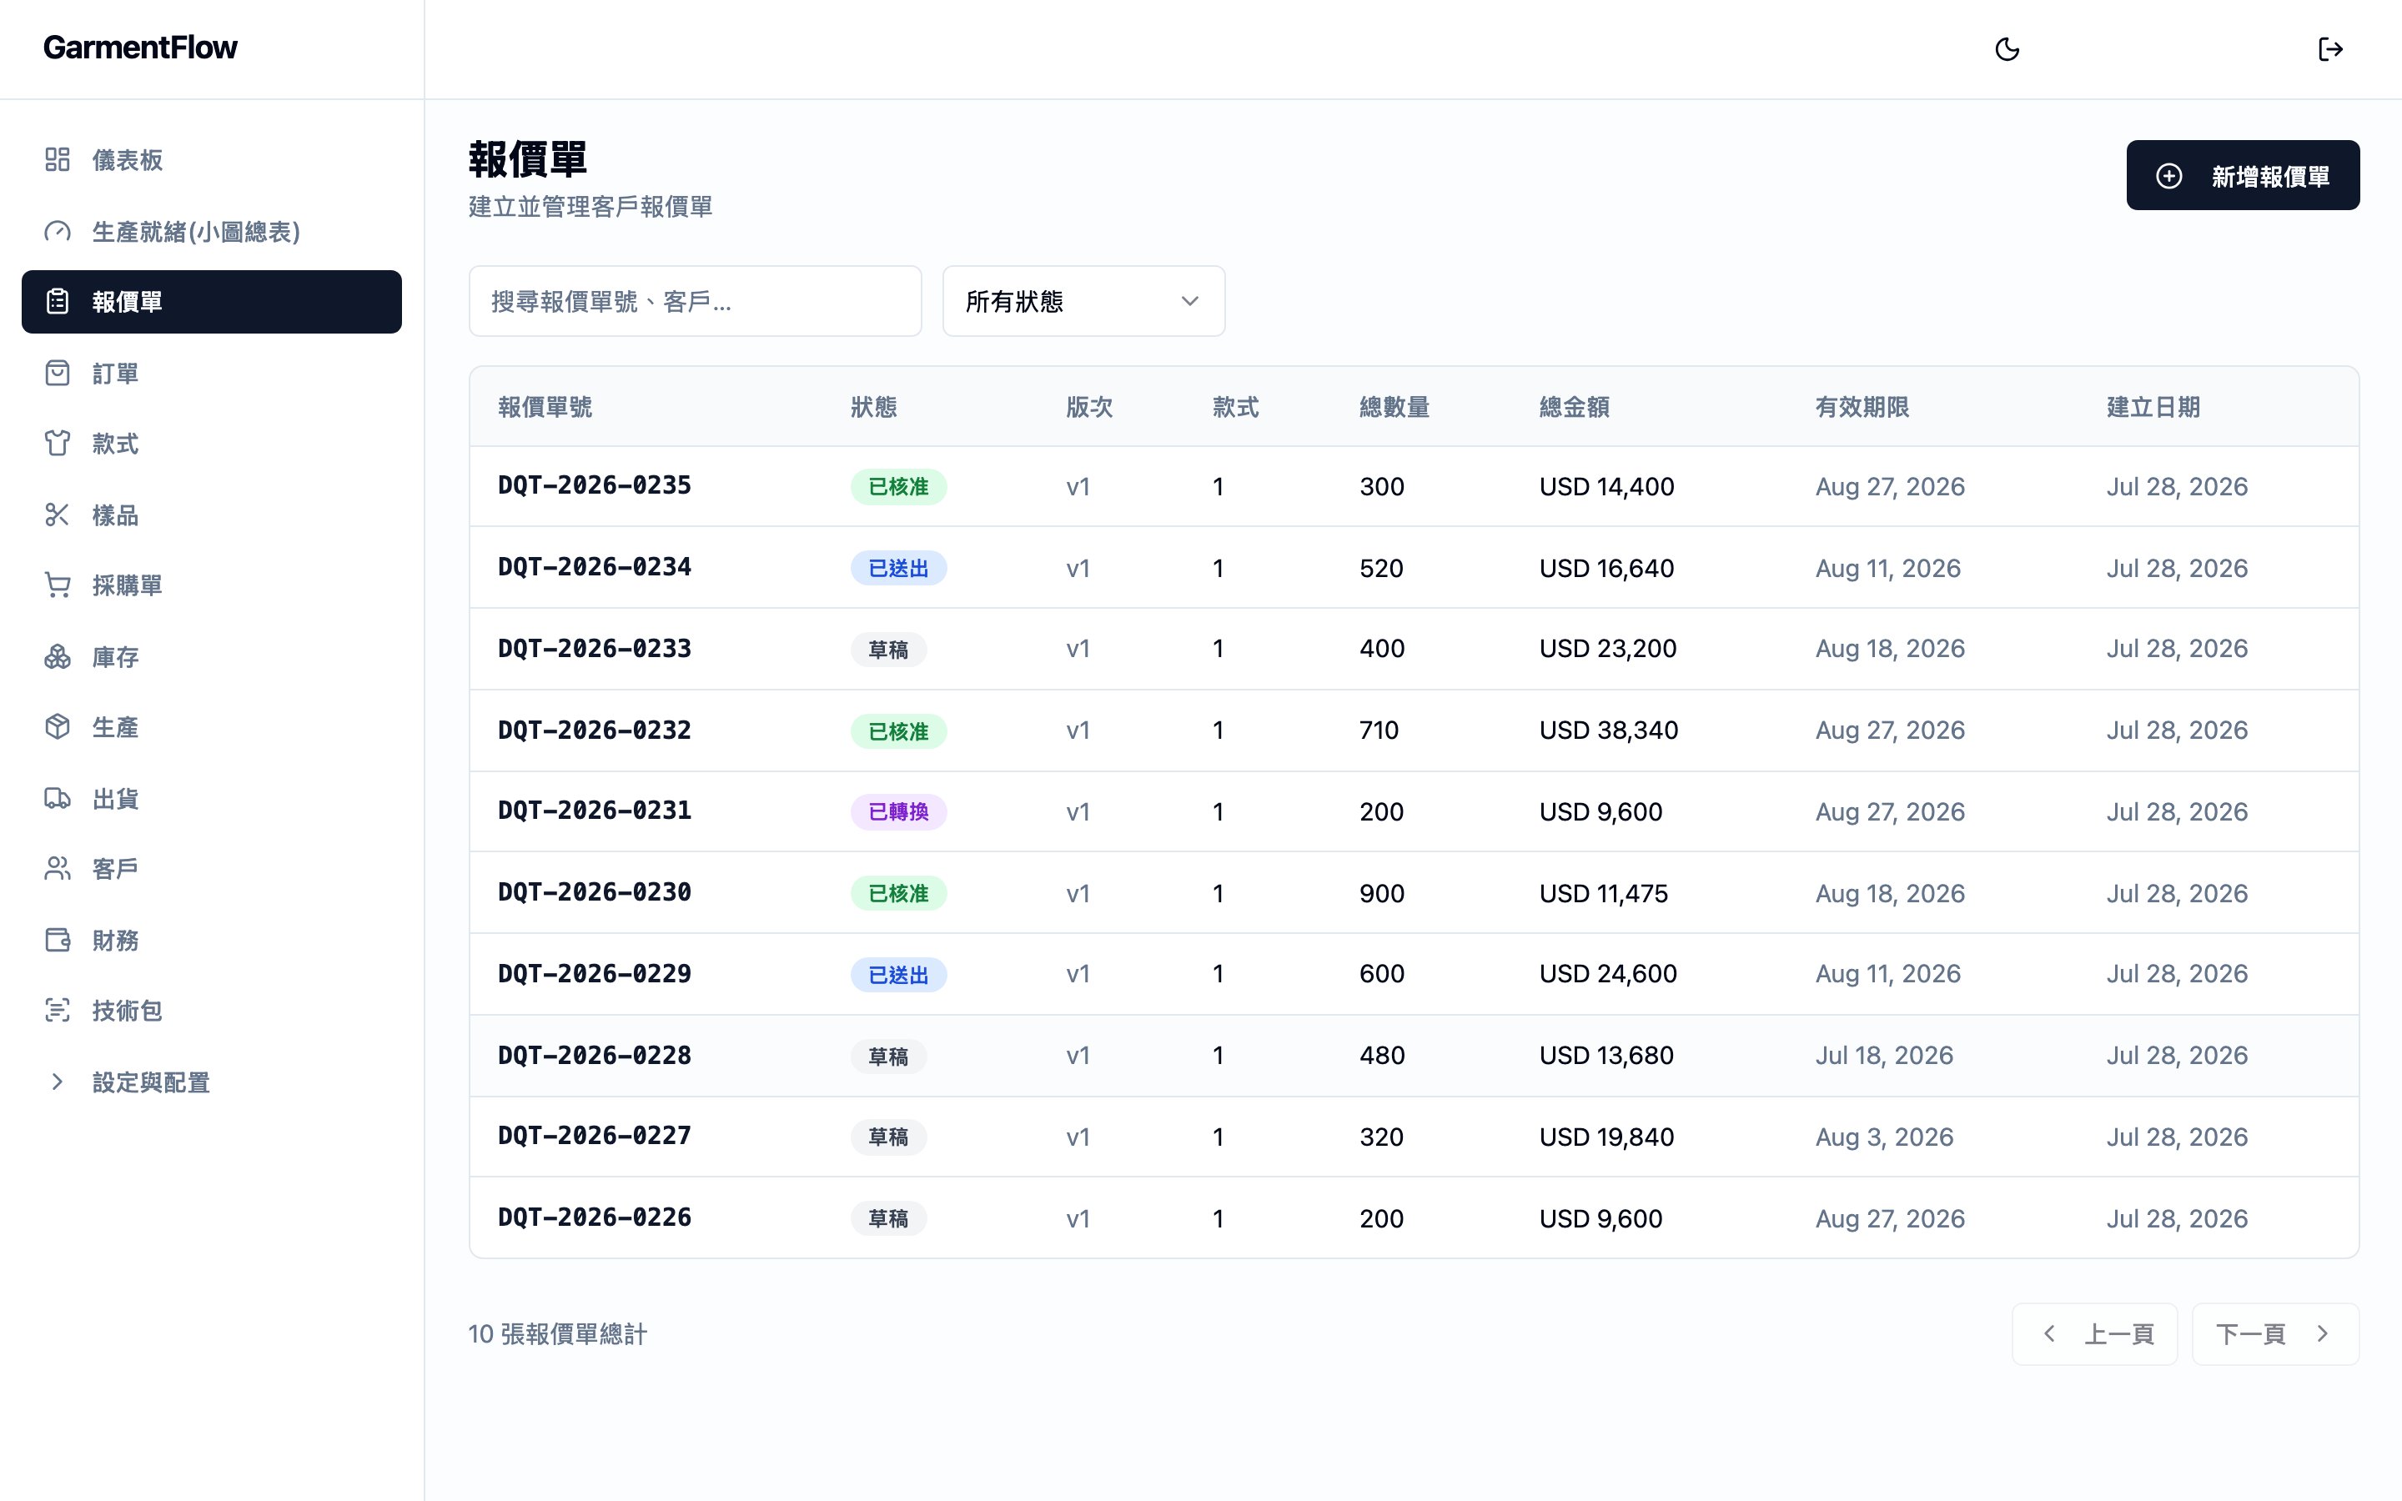Image resolution: width=2402 pixels, height=1501 pixels.
Task: Open quotation DQT-2026-0234
Action: click(595, 567)
